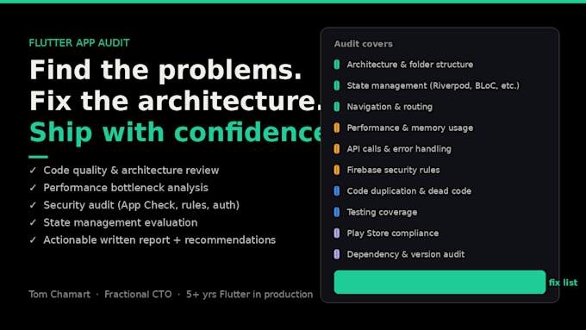Click the 'Fix the architecture.' headline
This screenshot has width=586, height=330.
coord(176,102)
